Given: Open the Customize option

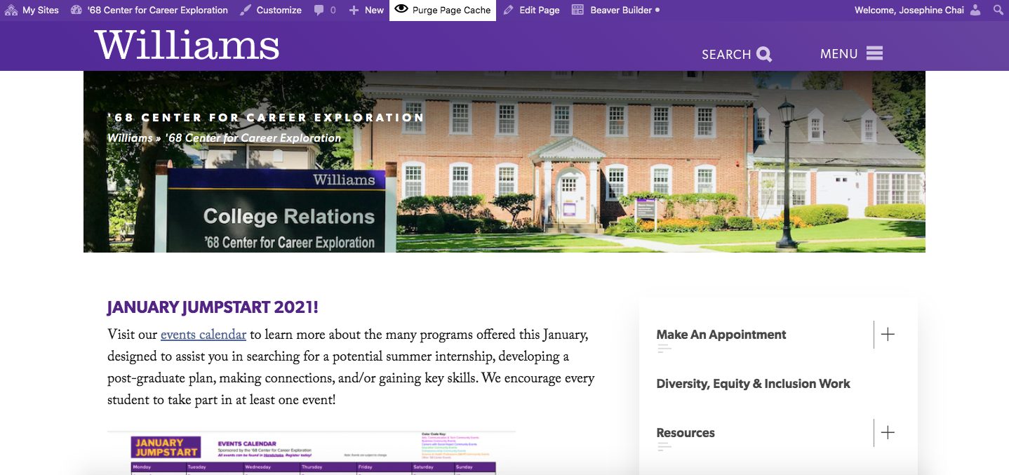Looking at the screenshot, I should [x=270, y=10].
